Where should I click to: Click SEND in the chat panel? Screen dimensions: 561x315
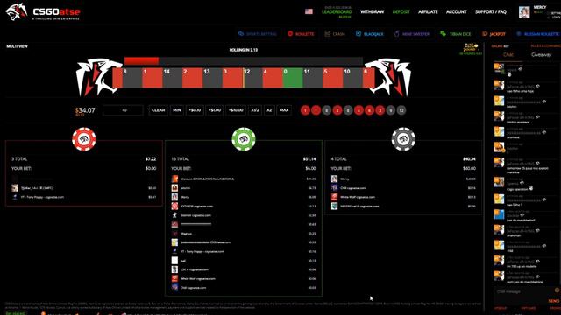[x=554, y=301]
